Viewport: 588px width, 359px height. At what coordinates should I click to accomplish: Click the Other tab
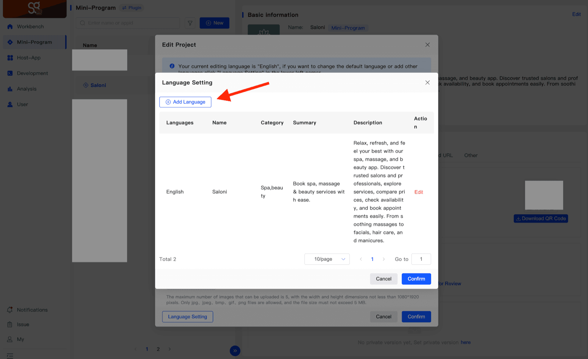[471, 156]
